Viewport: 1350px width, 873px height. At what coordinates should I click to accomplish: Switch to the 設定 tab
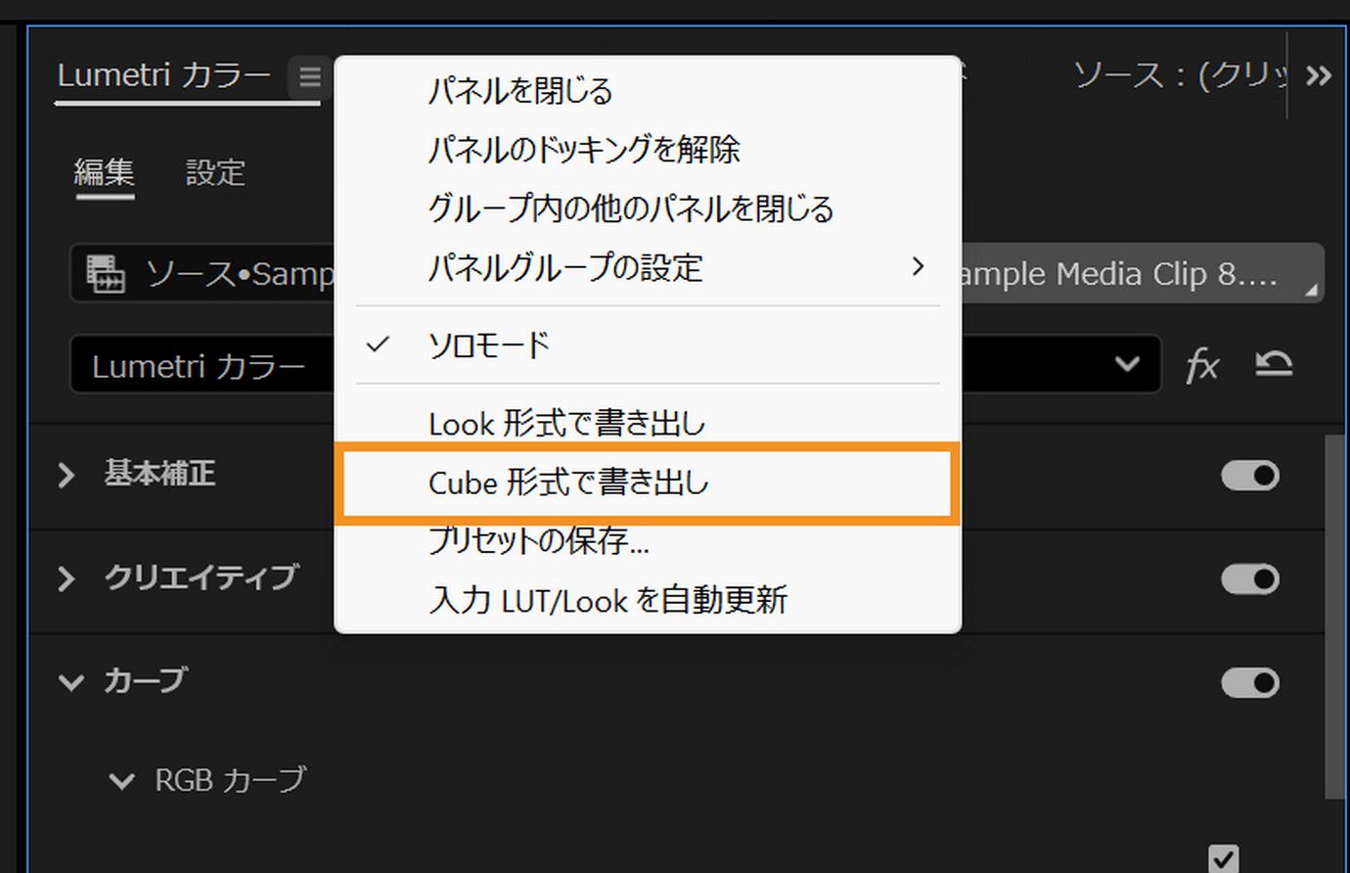point(214,172)
